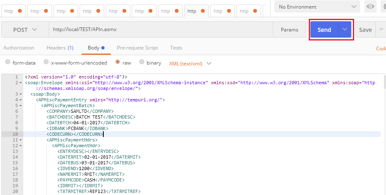The height and width of the screenshot is (195, 386).
Task: Click the NAMERMIT RMIT line
Action: coord(91,174)
